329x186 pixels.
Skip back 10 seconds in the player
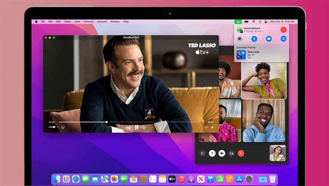[130, 127]
